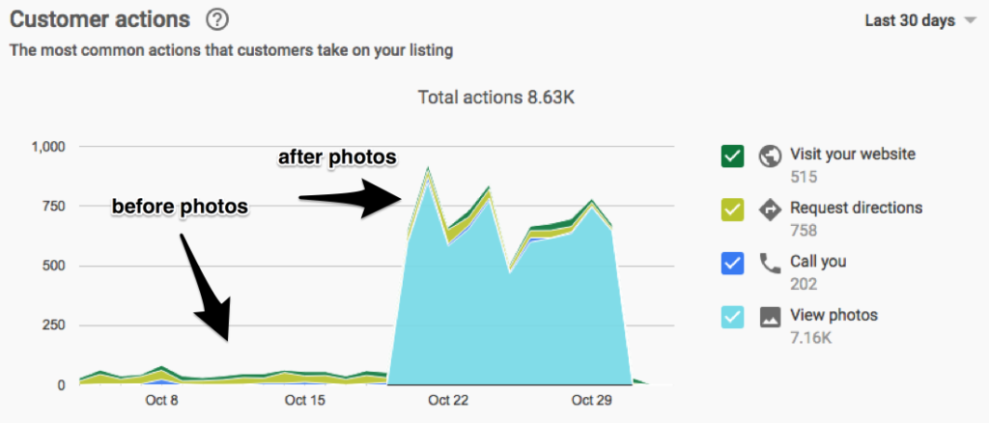Click the Customer actions heading
This screenshot has width=989, height=423.
pyautogui.click(x=99, y=19)
